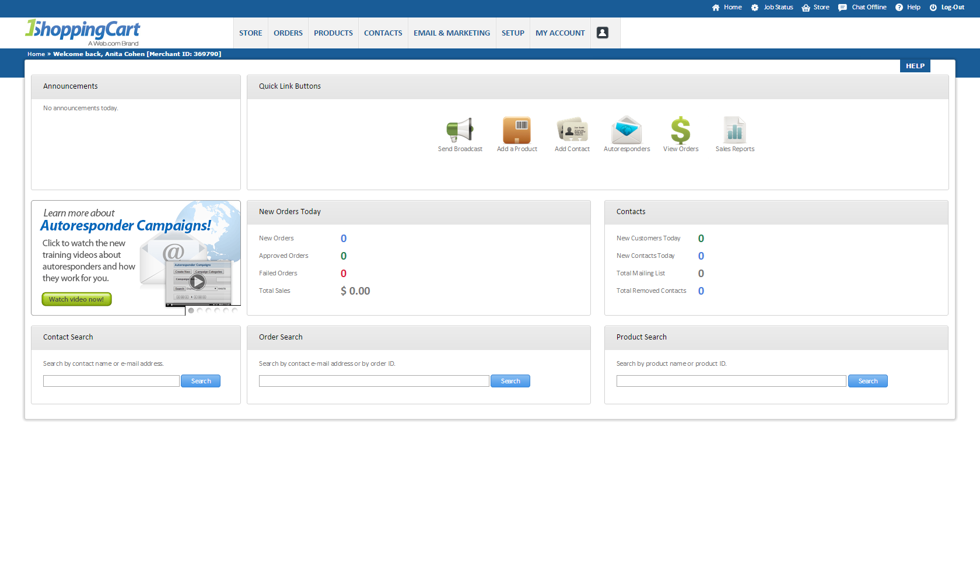Screen dimensions: 980x563
Task: Open the Add Contact card icon
Action: coord(572,130)
